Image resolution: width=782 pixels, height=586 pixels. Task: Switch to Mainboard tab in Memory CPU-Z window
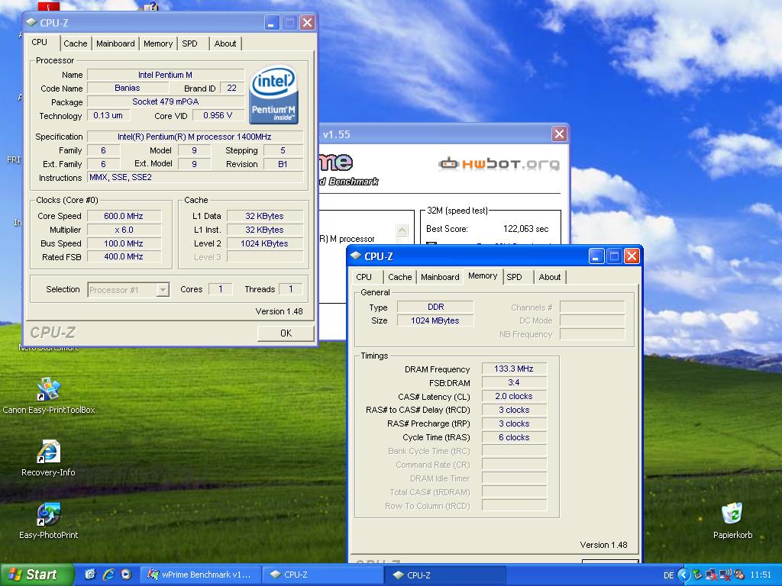click(440, 277)
